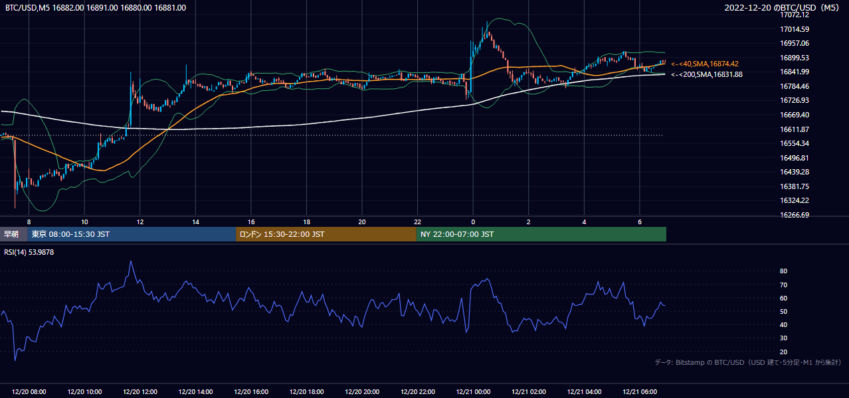
Task: Click price axis label 16899.53
Action: tap(794, 58)
